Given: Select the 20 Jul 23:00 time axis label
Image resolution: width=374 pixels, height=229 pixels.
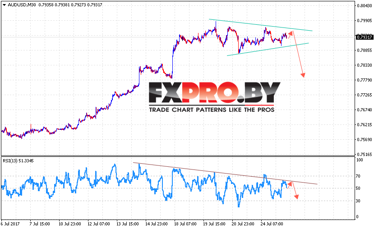Looking at the screenshot, I should pyautogui.click(x=243, y=224).
